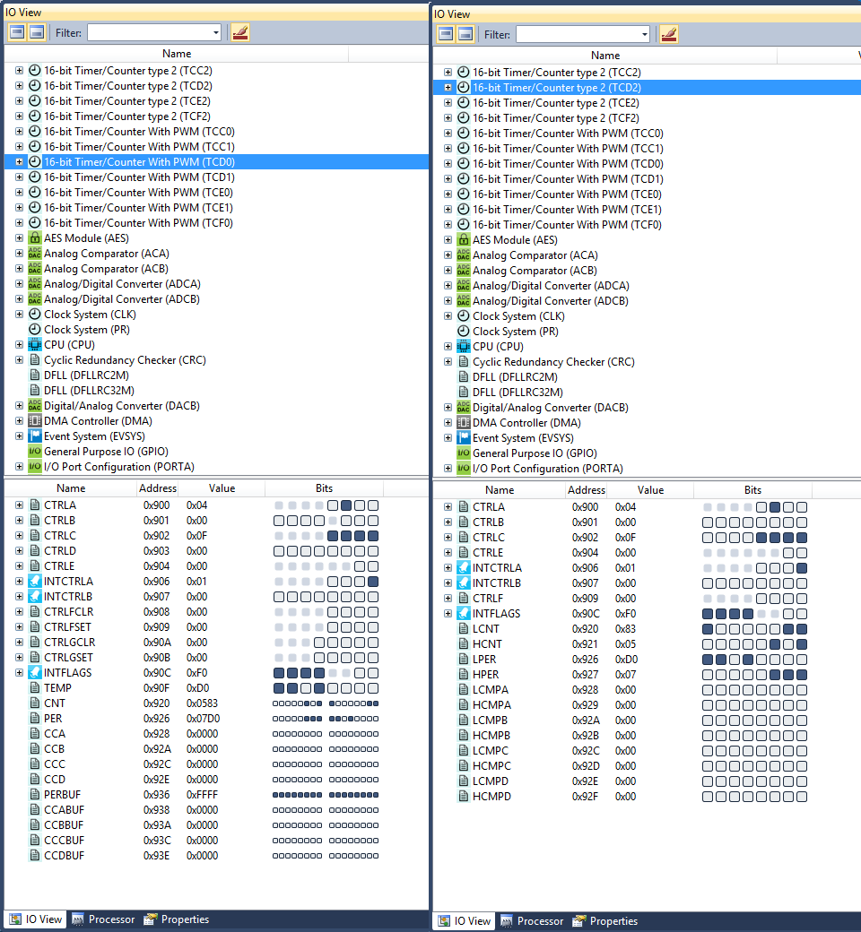Toggle most significant bit of INTFLAGS in right pane
861x932 pixels.
[708, 613]
